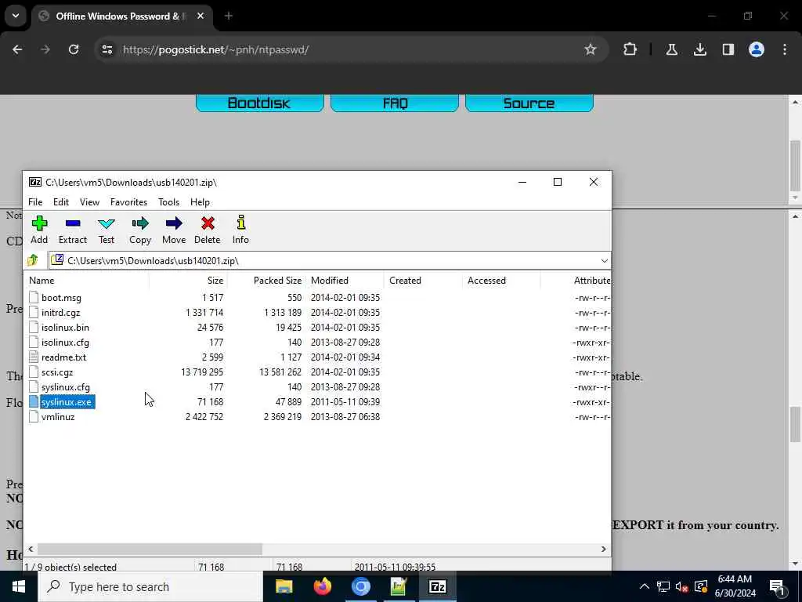Screen dimensions: 802x602
Task: Click the right arrow of 7-Zip horizontal scrollbar
Action: pos(604,549)
